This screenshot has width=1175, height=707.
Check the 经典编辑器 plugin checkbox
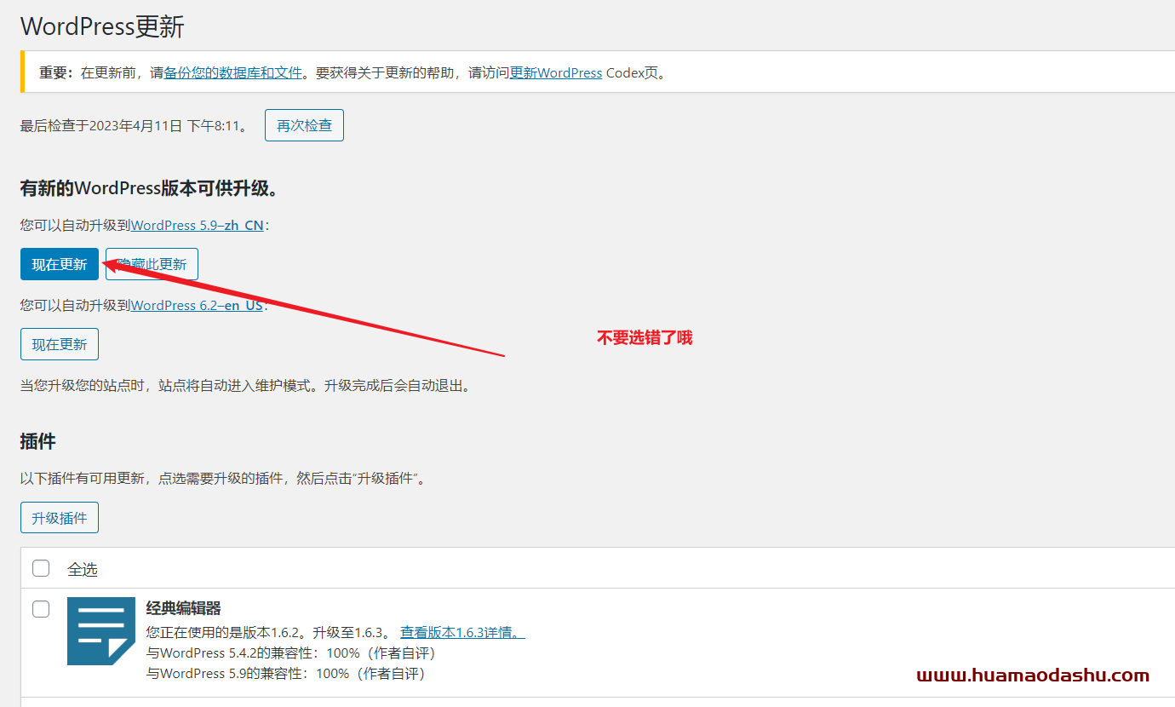pyautogui.click(x=41, y=609)
